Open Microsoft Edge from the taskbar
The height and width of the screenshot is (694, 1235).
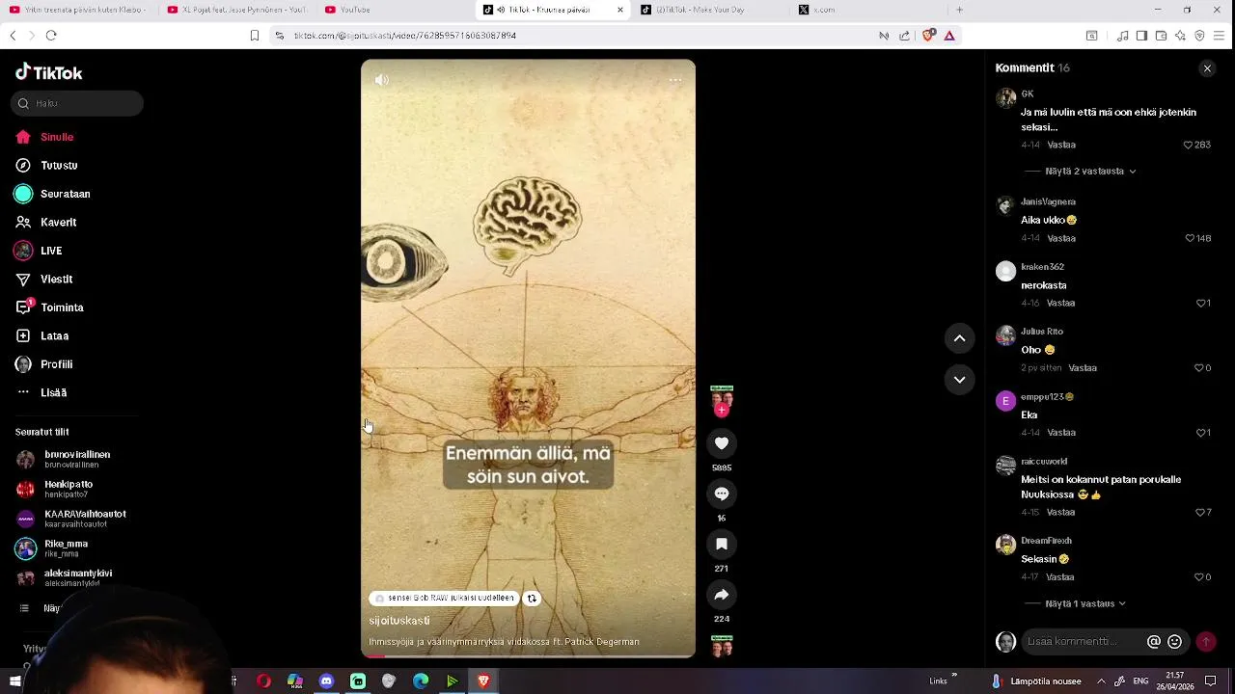click(421, 681)
